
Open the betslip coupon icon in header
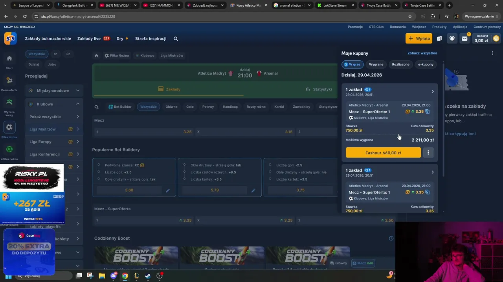coord(439,38)
